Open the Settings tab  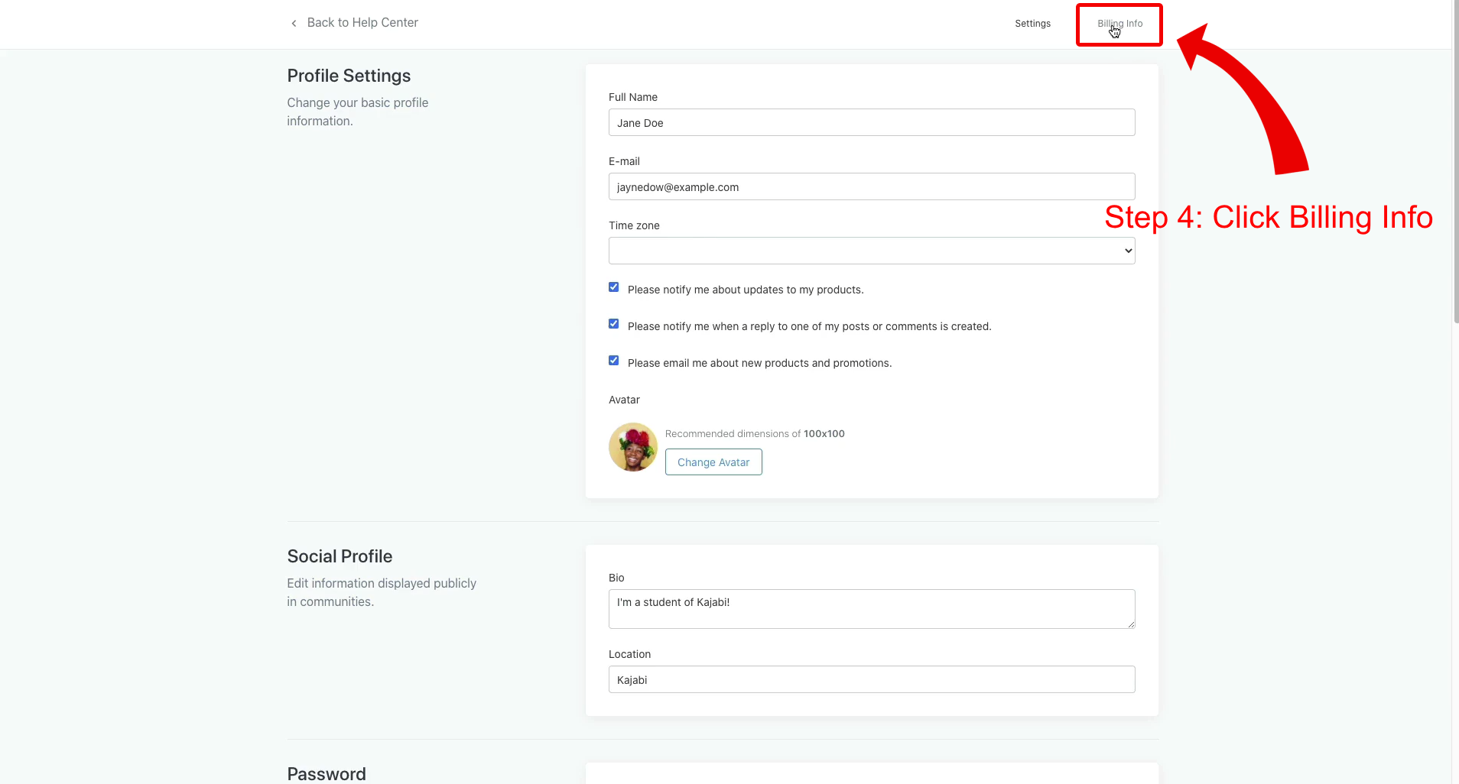[x=1032, y=24]
